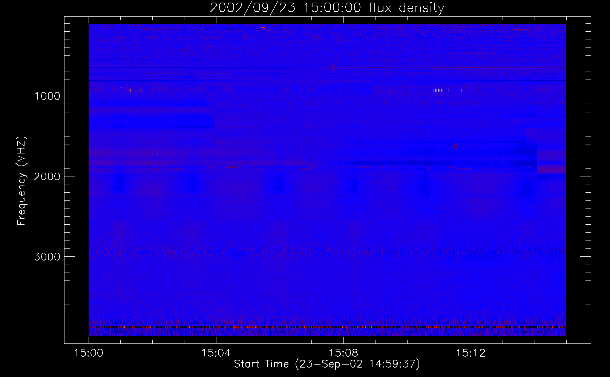This screenshot has height=377, width=610.
Task: Click the 'Start Time (23-Sep-02 14:59:37)' label
Action: (x=327, y=364)
